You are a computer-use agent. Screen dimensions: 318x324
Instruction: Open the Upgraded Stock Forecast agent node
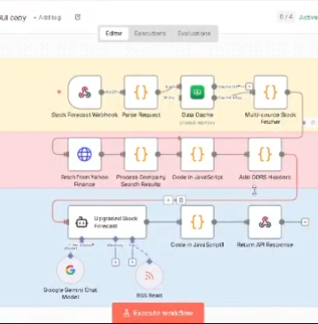point(107,222)
